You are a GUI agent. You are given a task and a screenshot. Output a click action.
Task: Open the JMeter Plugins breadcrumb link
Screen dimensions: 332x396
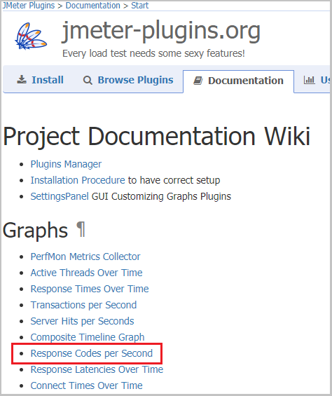[x=29, y=6]
